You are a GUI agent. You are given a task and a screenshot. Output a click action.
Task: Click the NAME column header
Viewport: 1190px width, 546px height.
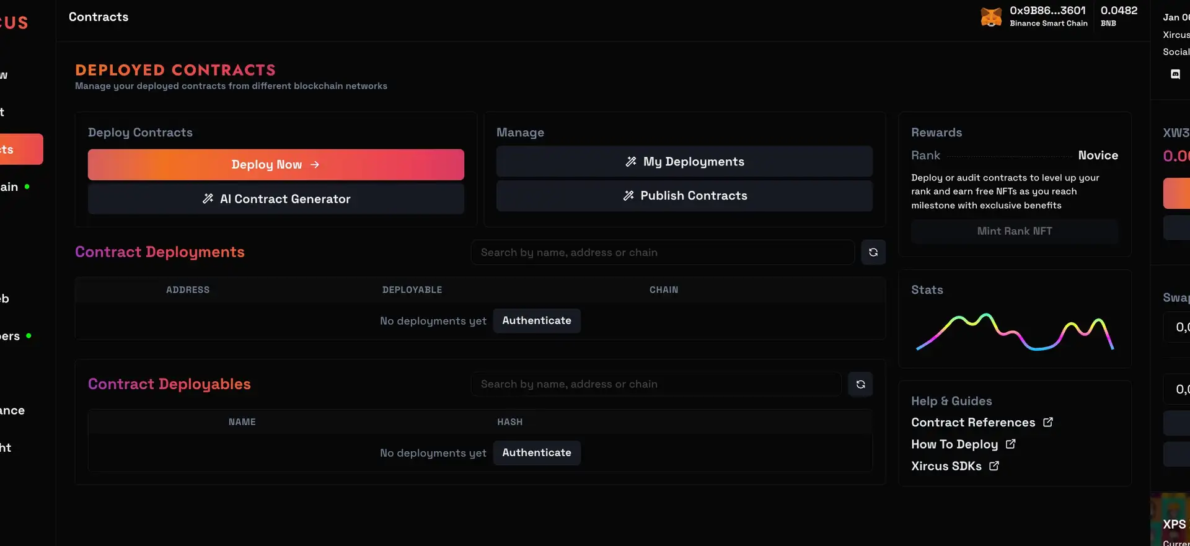(242, 421)
